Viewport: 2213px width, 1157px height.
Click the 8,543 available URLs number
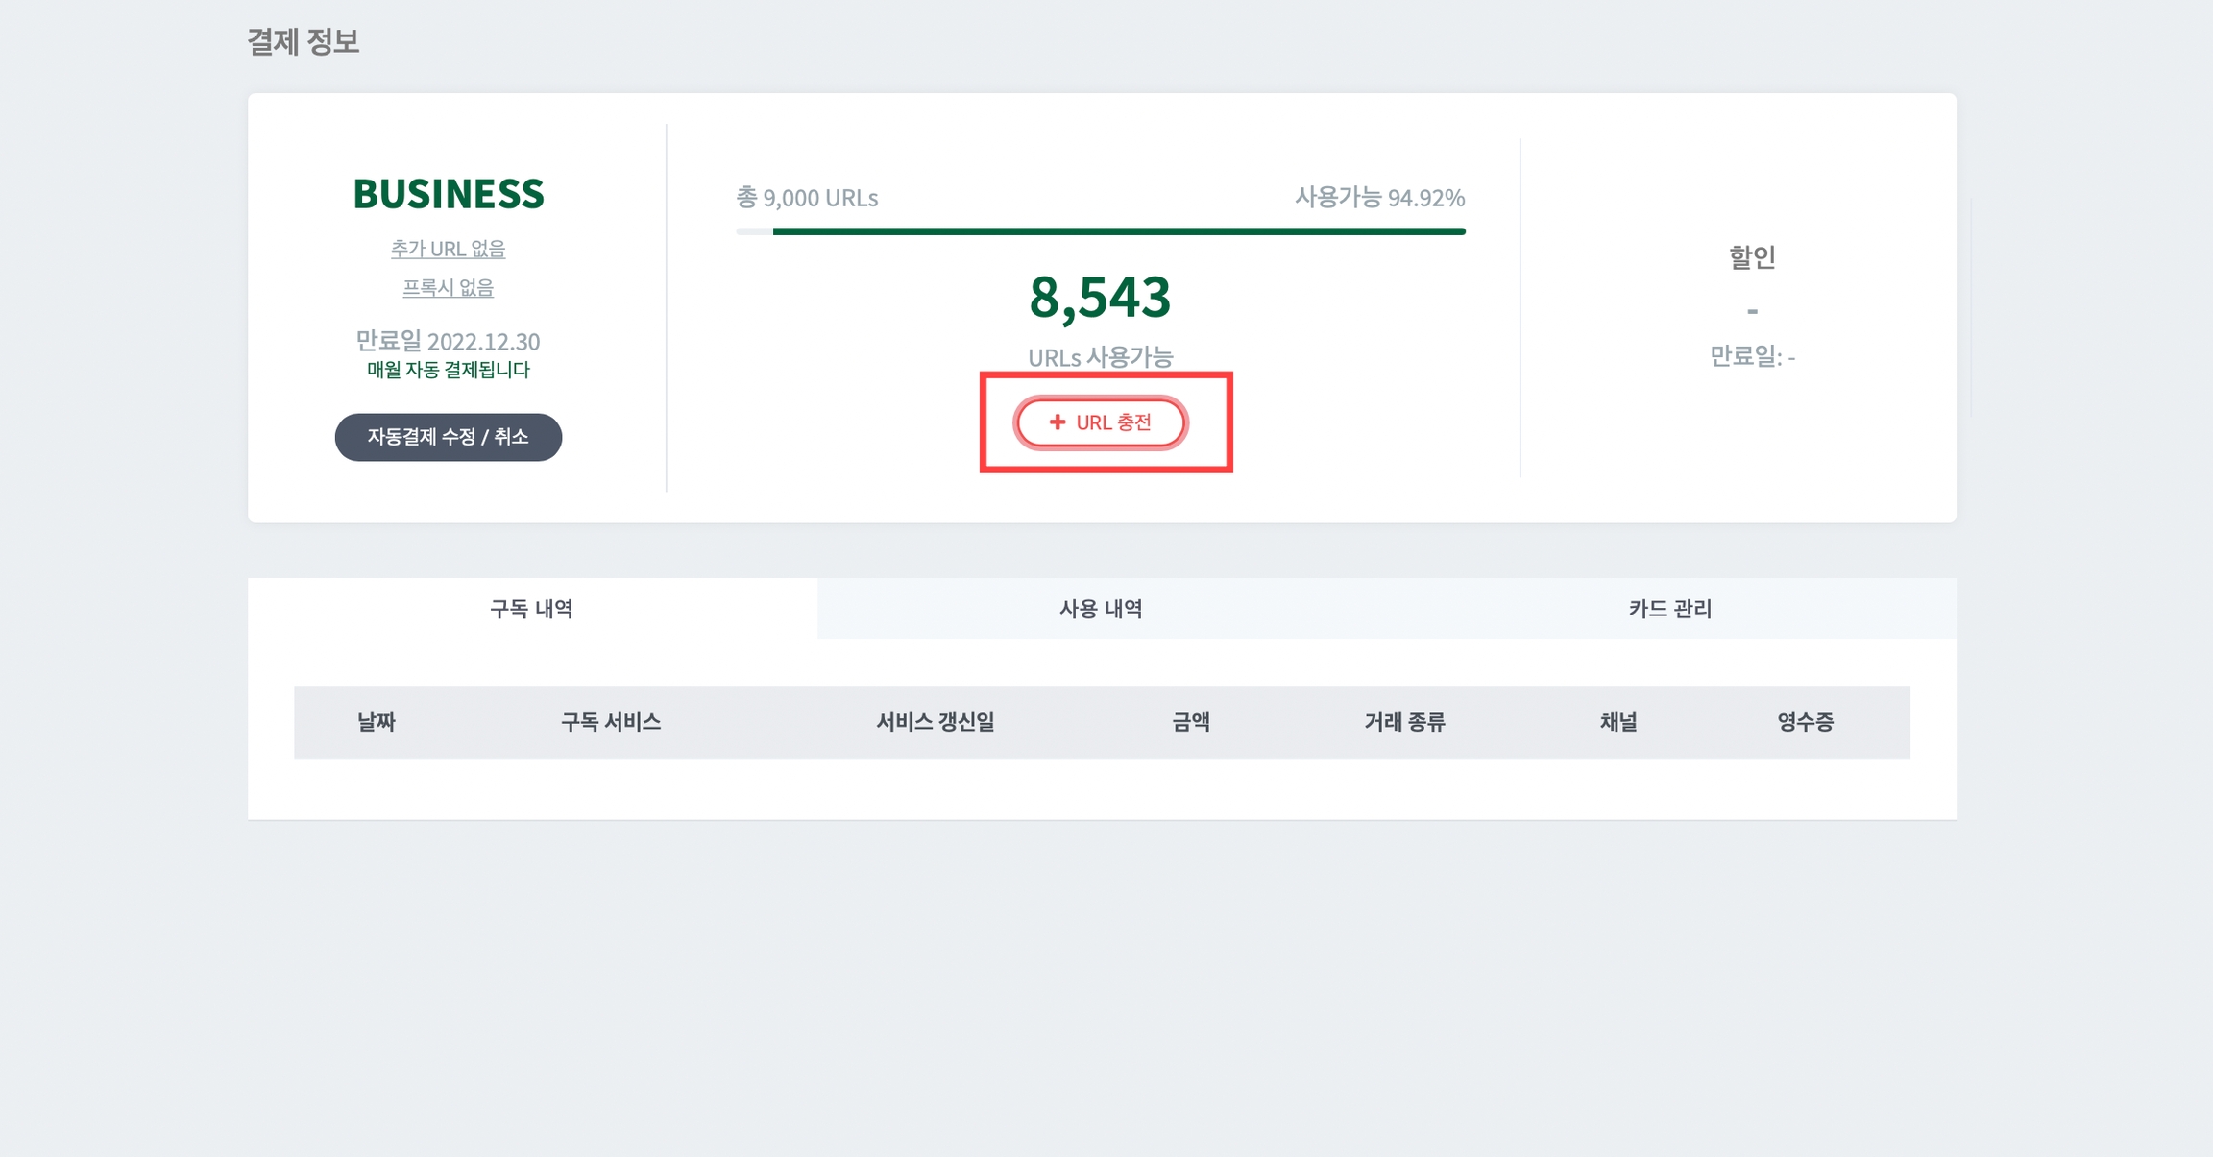(1100, 297)
